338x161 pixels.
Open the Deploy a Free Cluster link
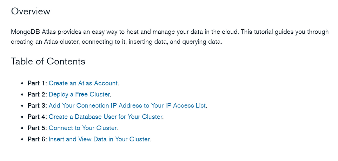click(x=79, y=94)
